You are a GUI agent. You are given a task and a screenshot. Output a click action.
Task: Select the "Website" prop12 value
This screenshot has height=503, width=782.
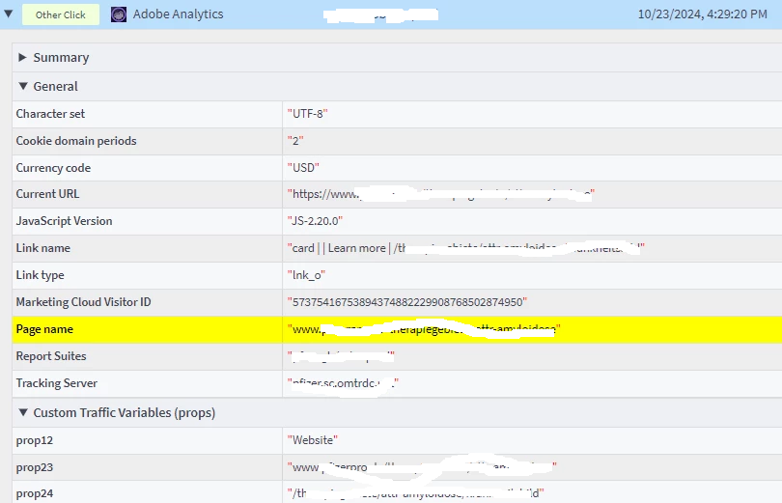click(312, 440)
